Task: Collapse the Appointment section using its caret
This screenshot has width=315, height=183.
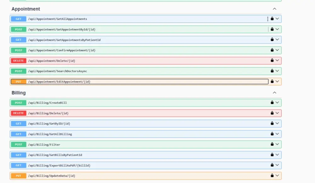Action: (274, 9)
